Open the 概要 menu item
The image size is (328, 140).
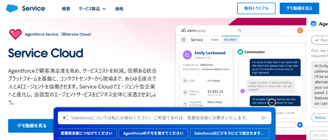point(66,9)
